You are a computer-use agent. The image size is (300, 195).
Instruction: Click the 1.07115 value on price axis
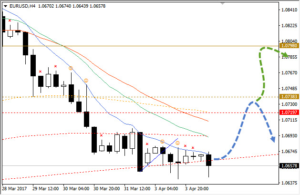pos(290,120)
